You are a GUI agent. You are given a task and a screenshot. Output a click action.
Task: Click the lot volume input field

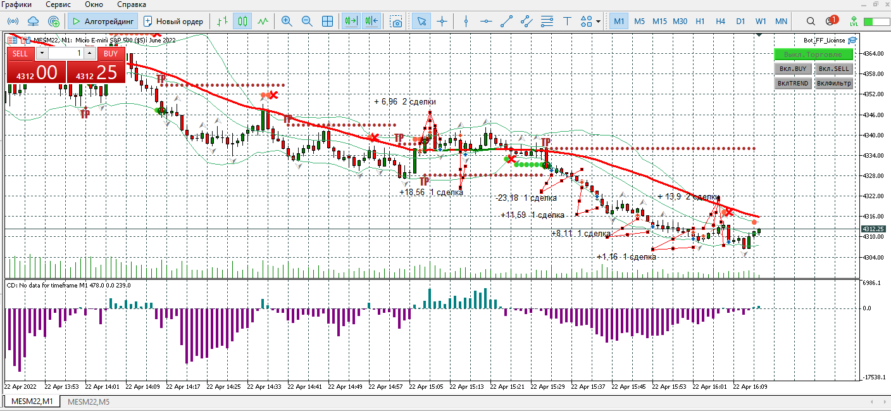pyautogui.click(x=66, y=54)
